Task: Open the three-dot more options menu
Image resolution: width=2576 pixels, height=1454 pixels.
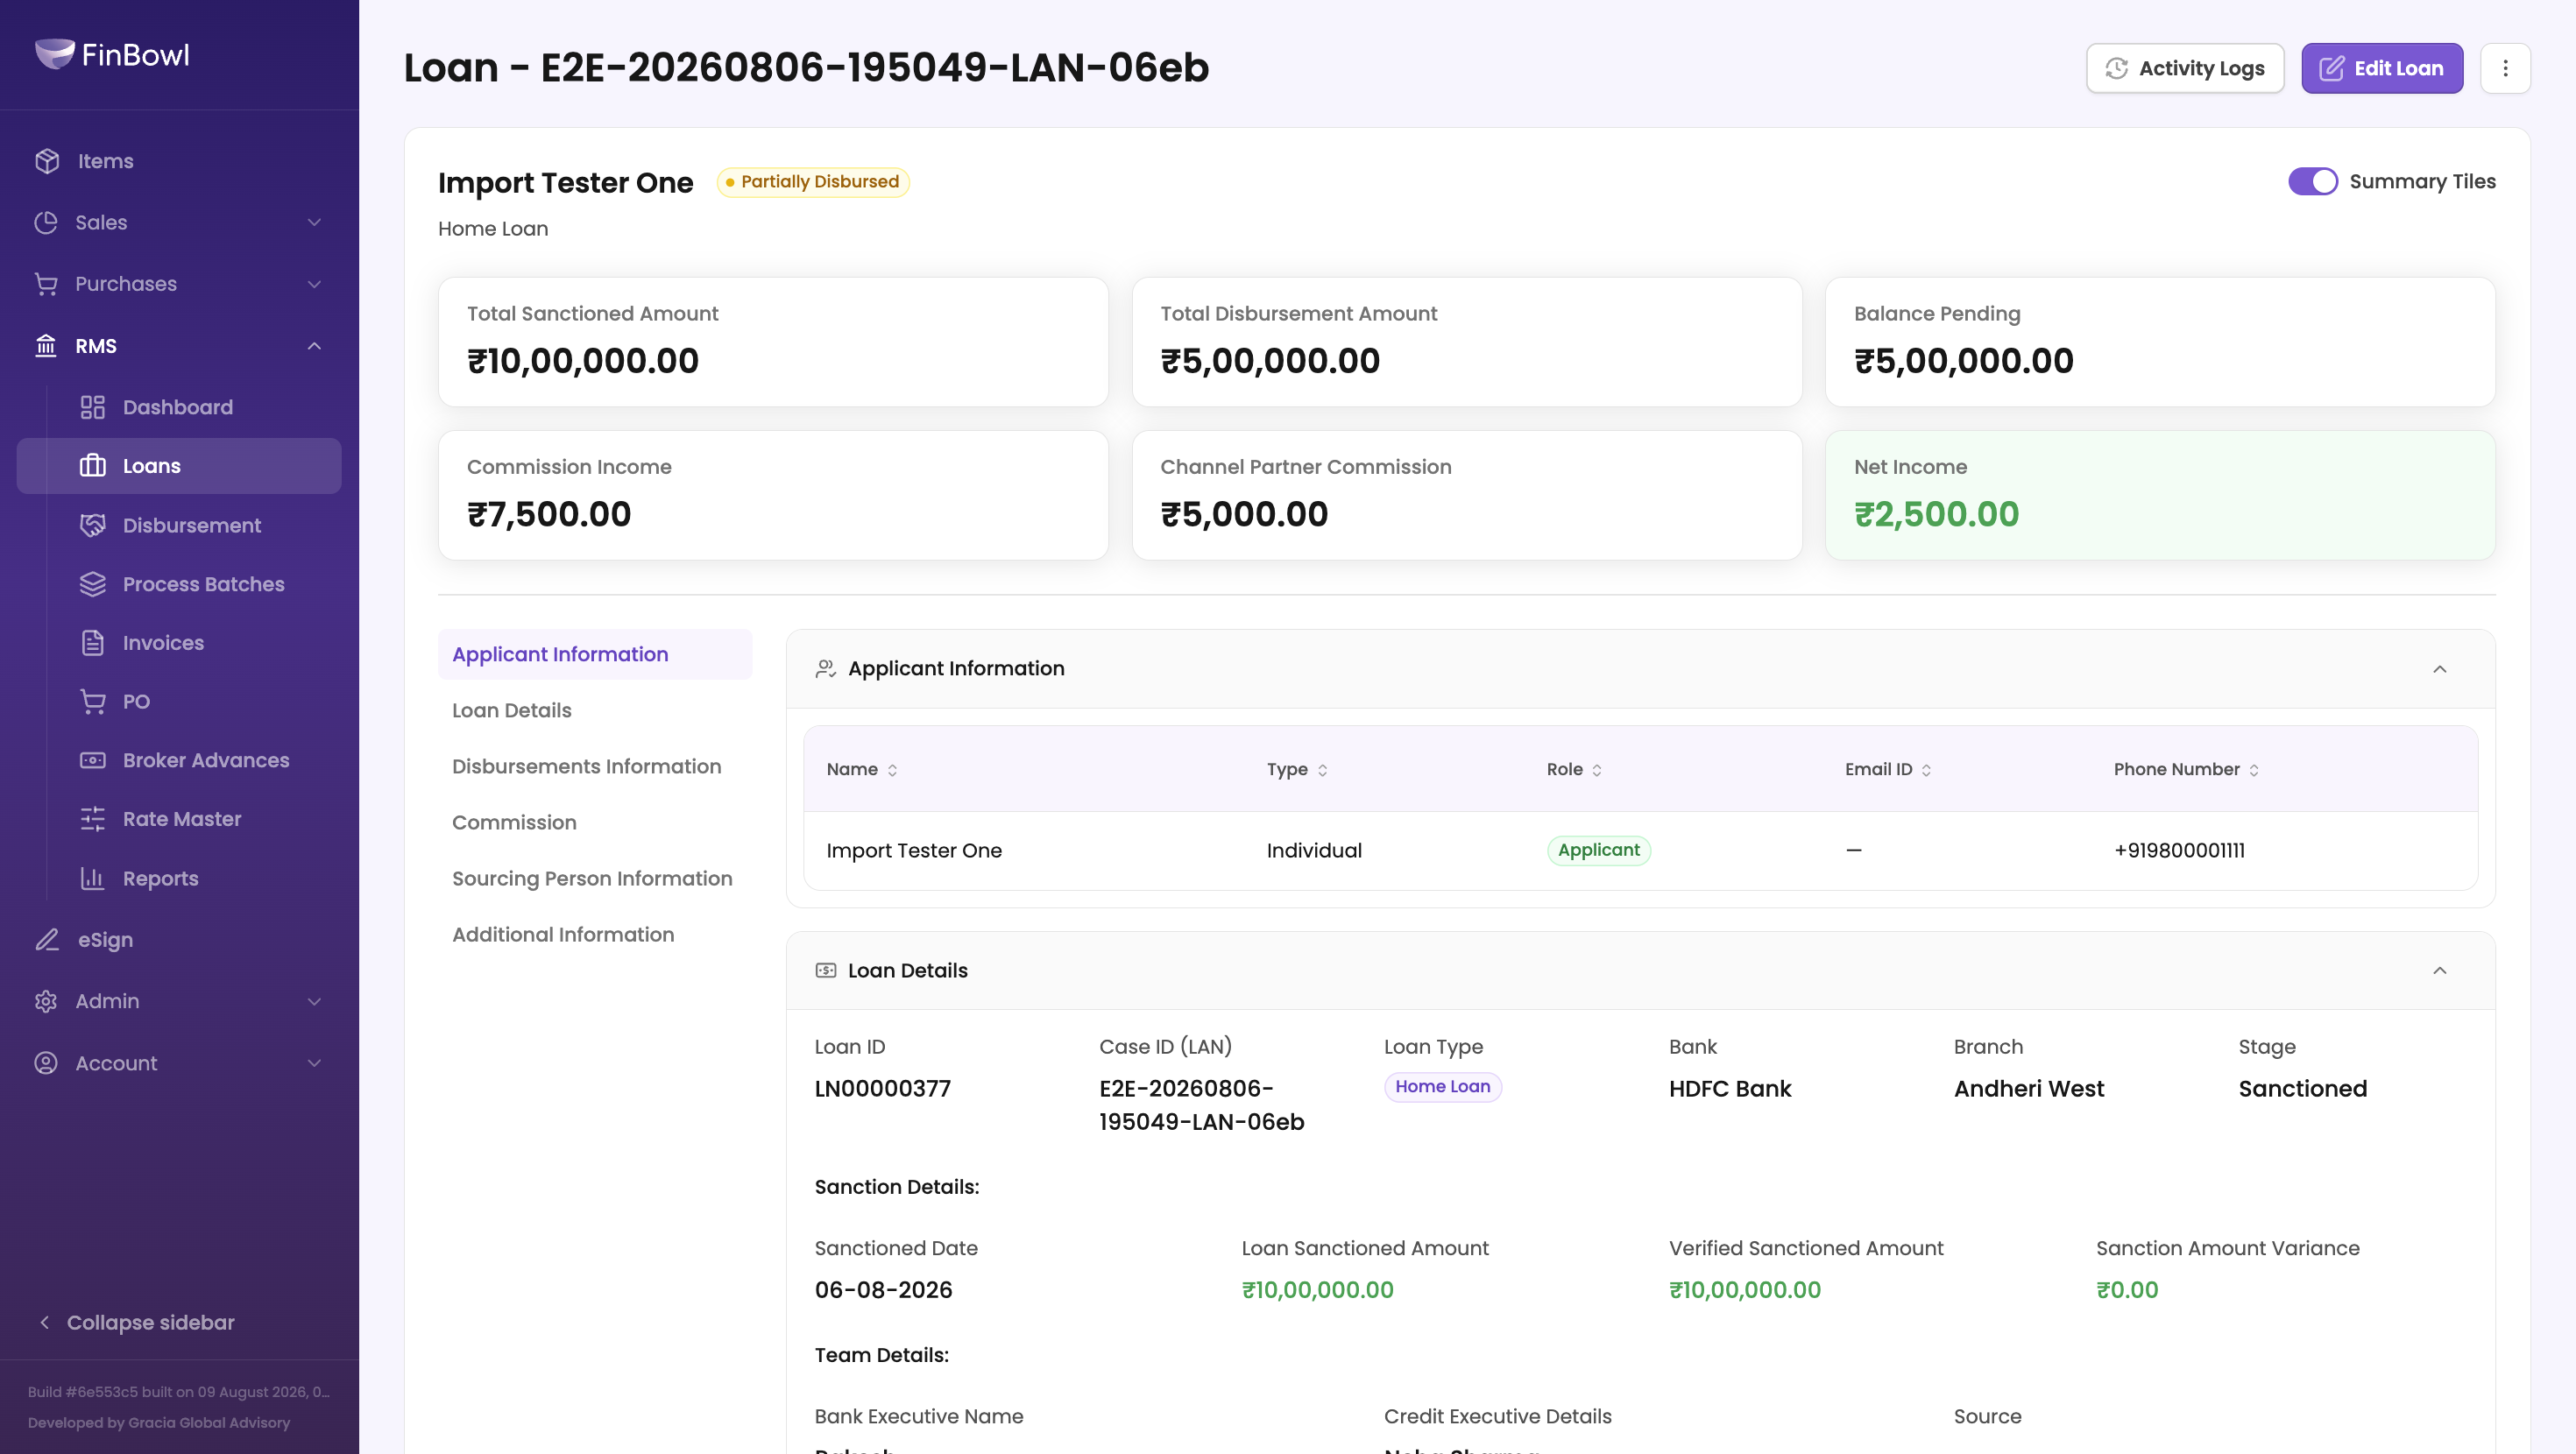Action: point(2506,68)
